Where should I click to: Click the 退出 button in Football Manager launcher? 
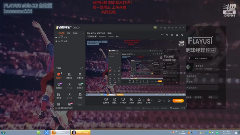(219, 104)
